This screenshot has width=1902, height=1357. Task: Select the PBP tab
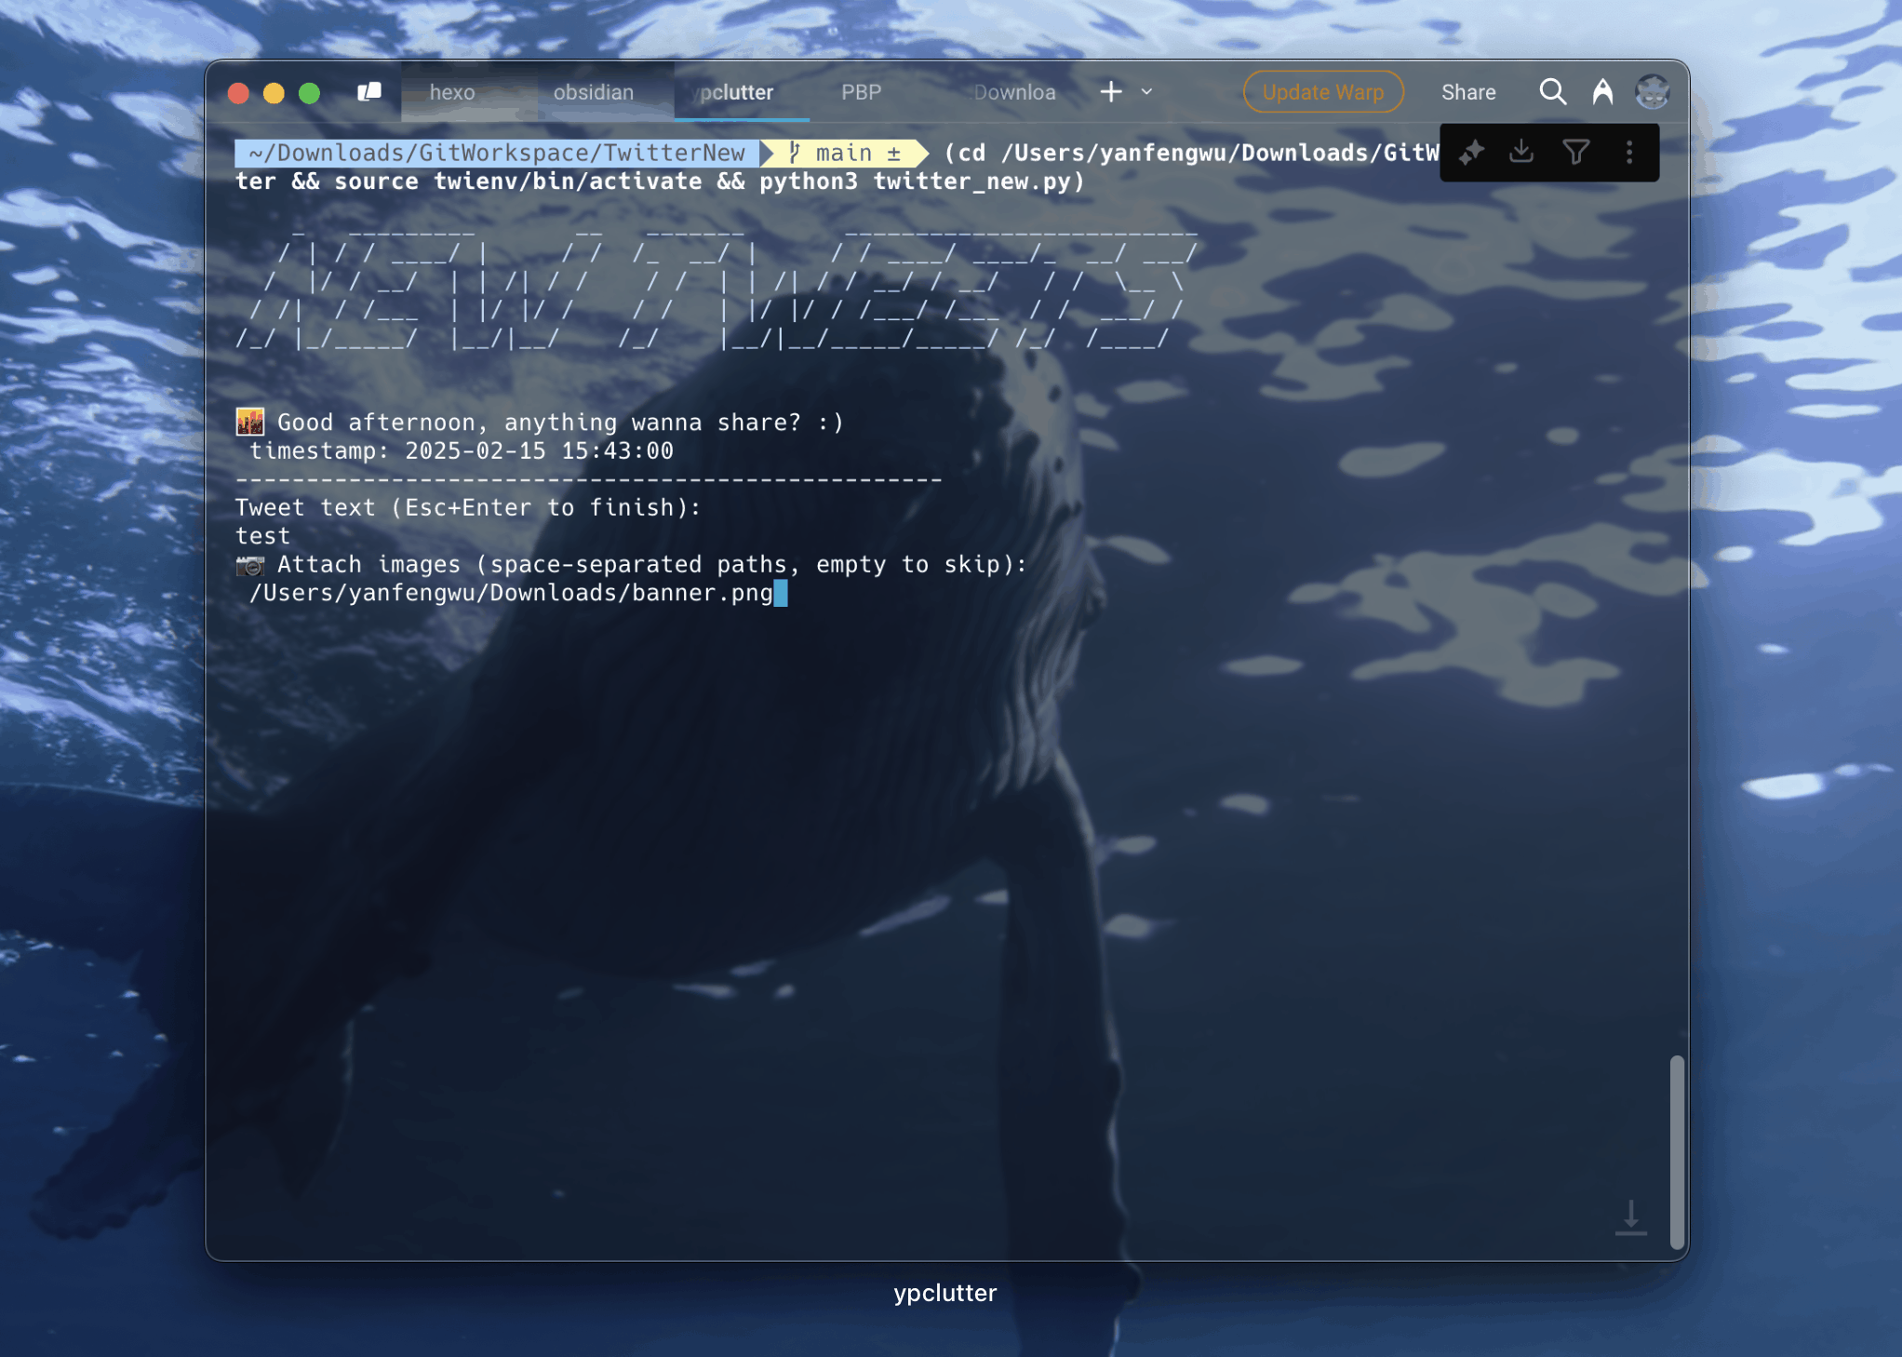click(x=861, y=92)
